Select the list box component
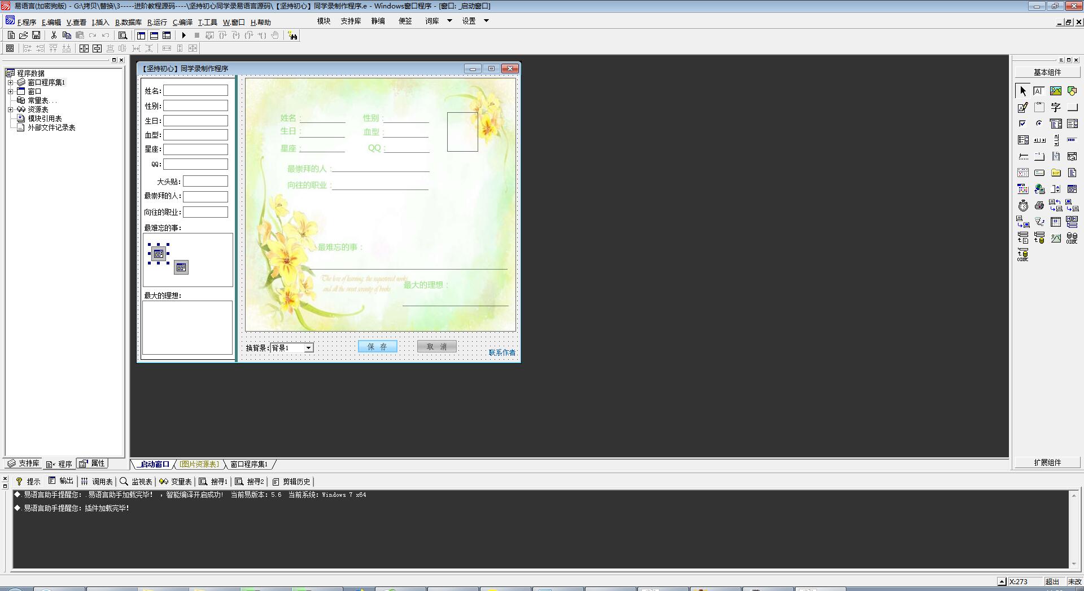The height and width of the screenshot is (591, 1084). tap(1072, 124)
